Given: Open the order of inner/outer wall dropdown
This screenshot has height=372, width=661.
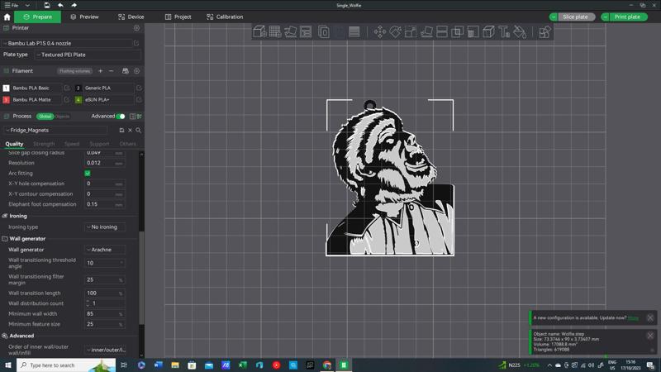Looking at the screenshot, I should (x=105, y=350).
